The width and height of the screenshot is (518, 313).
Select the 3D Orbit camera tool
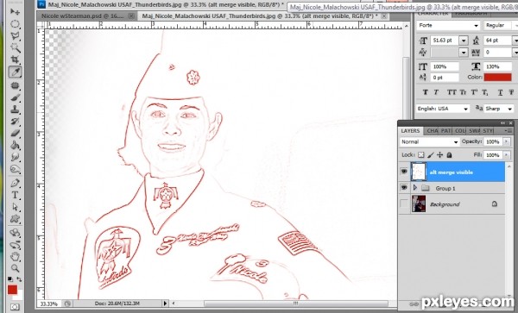pos(15,245)
